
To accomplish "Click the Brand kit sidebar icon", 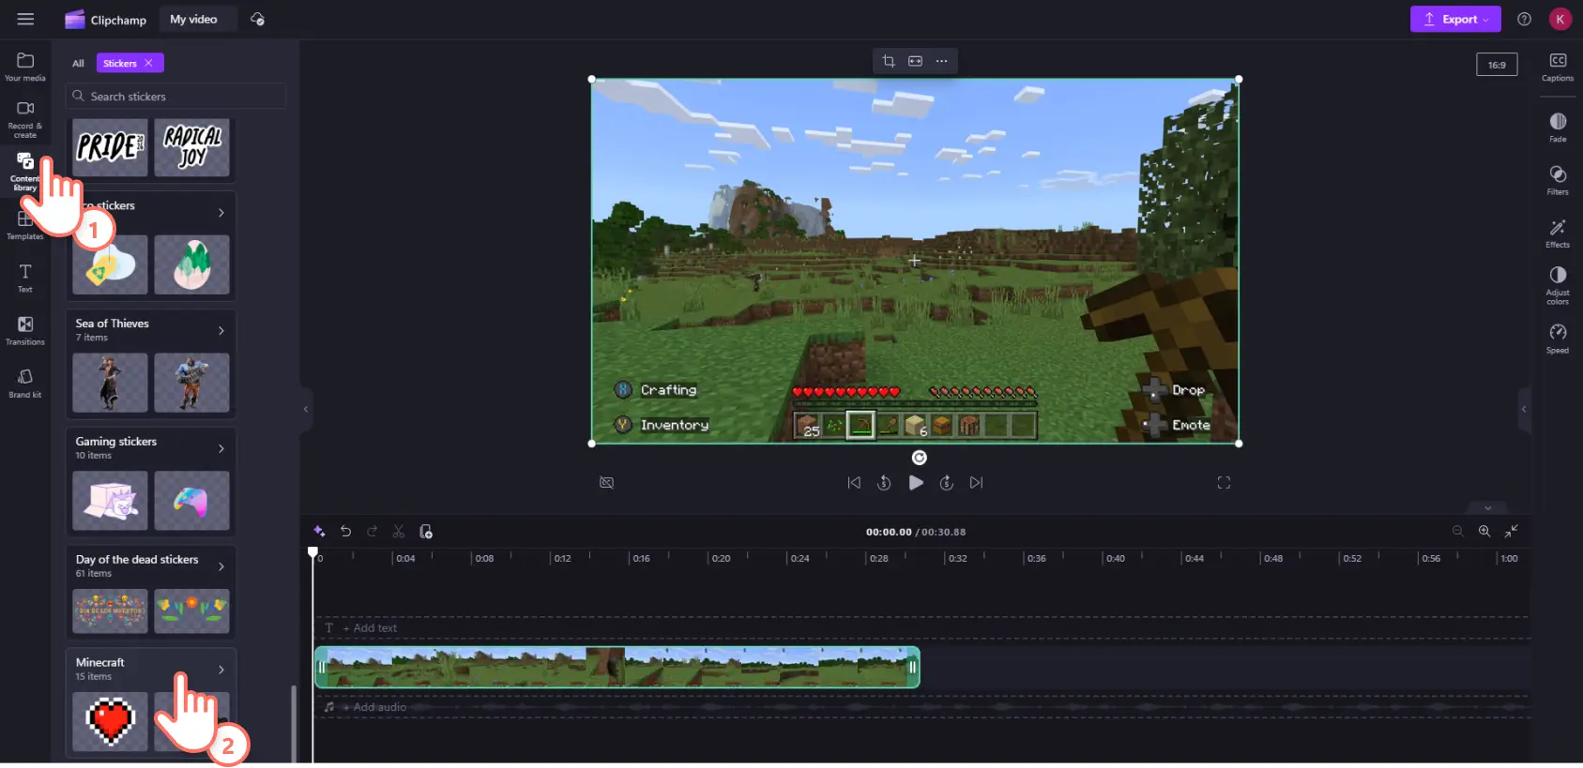I will 25,383.
